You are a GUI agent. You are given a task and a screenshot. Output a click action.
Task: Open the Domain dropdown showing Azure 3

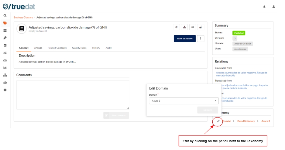point(184,101)
